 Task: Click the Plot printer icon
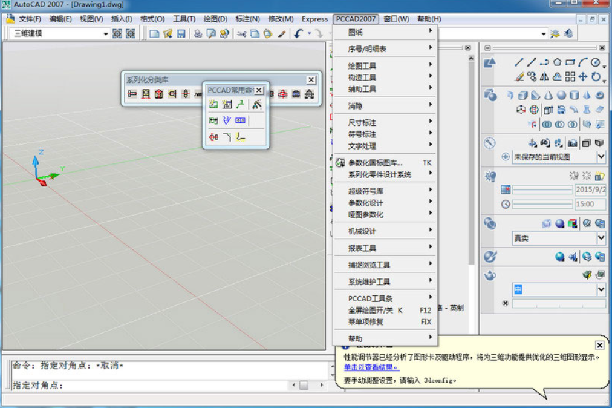pos(198,34)
